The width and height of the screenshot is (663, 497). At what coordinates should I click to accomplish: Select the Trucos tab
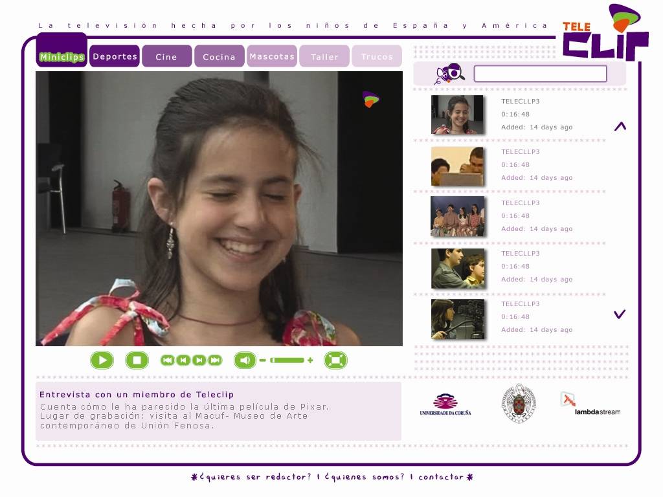click(377, 56)
